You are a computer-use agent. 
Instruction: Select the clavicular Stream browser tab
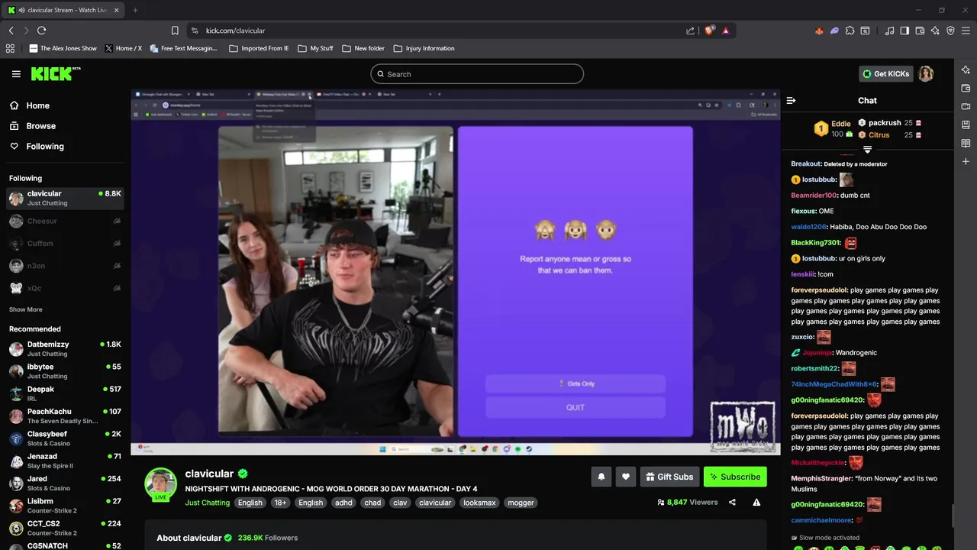click(64, 10)
